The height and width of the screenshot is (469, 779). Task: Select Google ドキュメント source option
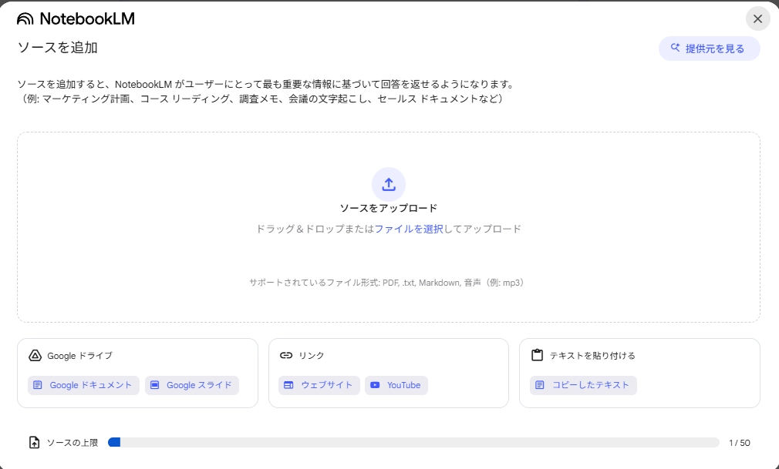[83, 385]
